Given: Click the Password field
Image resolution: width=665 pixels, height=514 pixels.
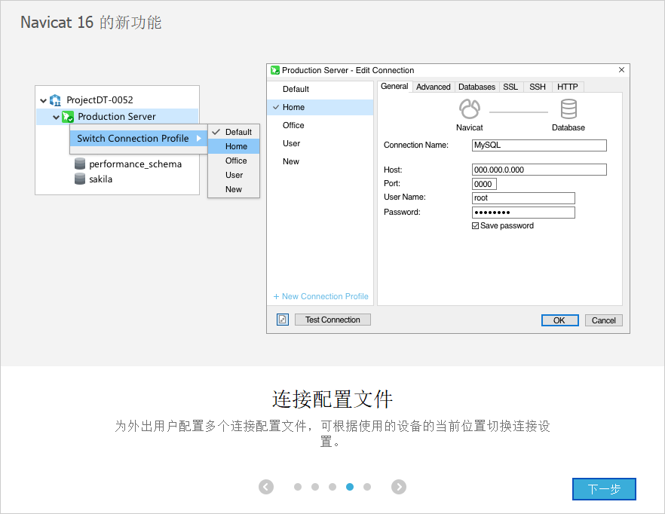Looking at the screenshot, I should (x=523, y=213).
